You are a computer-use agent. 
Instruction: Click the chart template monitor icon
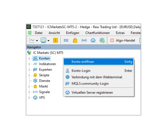tap(43, 40)
